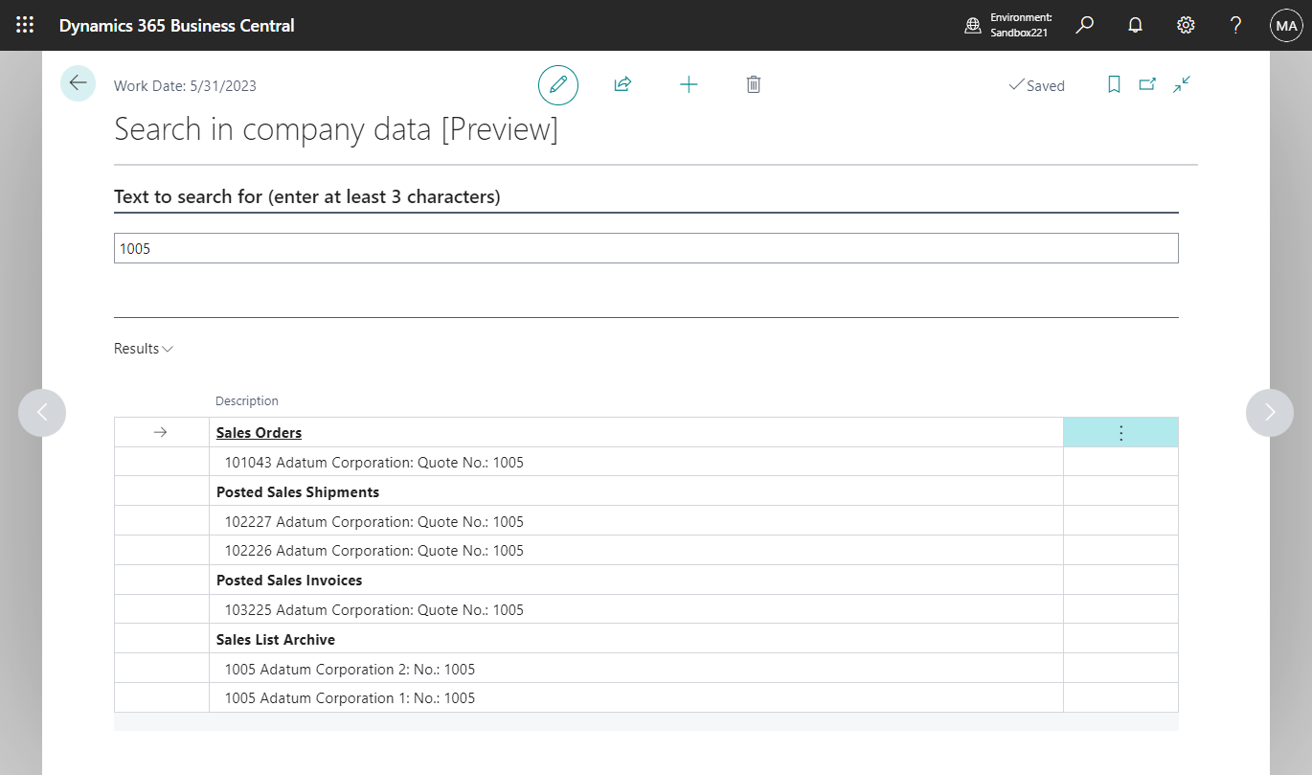The image size is (1312, 775).
Task: Open the share options
Action: (622, 84)
